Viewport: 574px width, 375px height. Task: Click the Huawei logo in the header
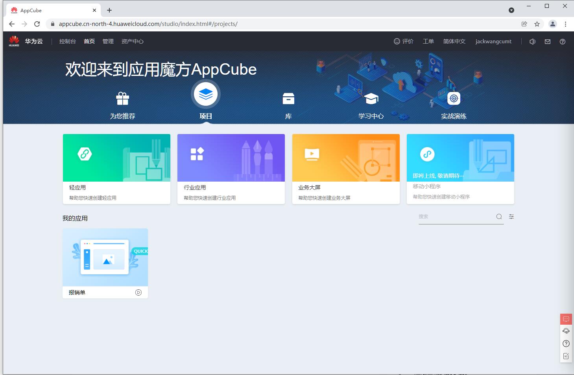[x=14, y=41]
